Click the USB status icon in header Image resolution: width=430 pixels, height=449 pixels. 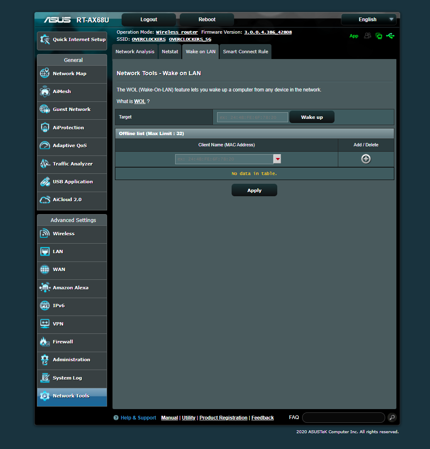pyautogui.click(x=390, y=36)
